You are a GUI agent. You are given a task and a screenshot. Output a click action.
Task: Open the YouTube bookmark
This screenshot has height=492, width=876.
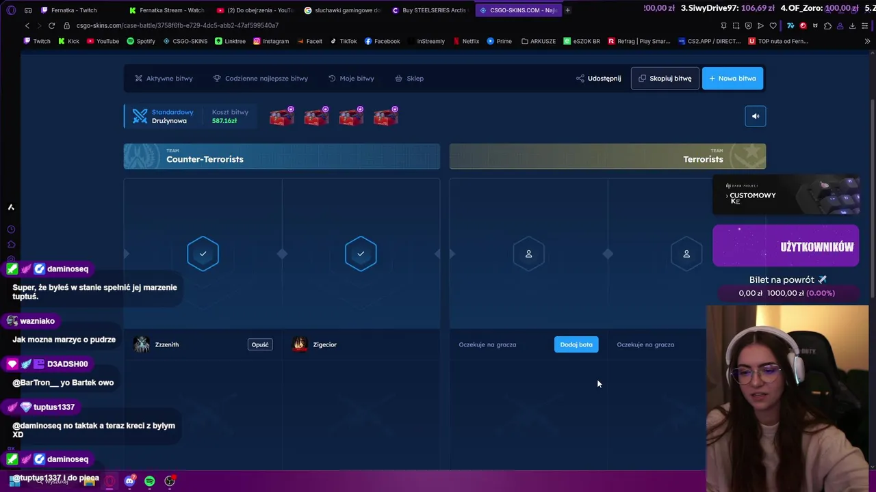[103, 41]
